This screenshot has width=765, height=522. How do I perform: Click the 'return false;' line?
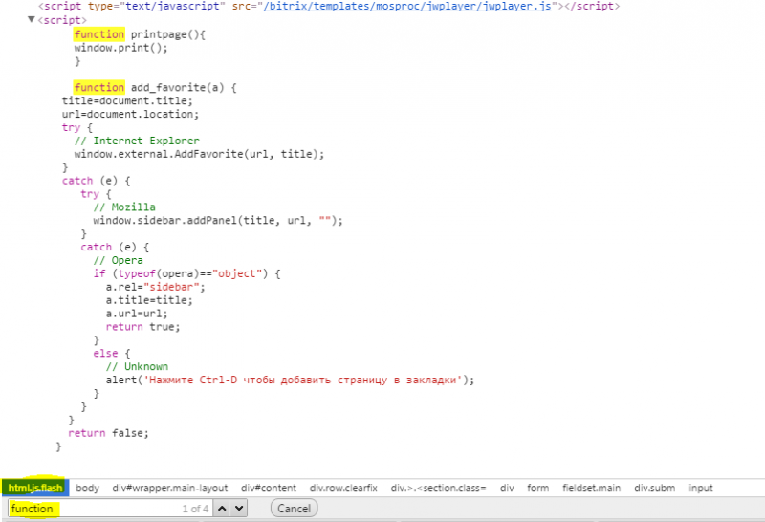pos(108,433)
